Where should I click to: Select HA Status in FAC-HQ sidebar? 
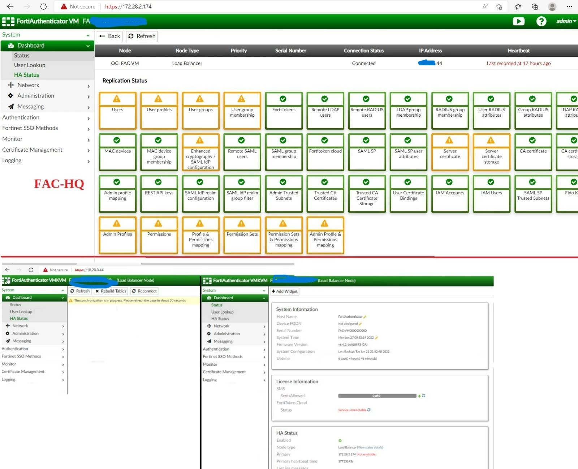tap(26, 75)
